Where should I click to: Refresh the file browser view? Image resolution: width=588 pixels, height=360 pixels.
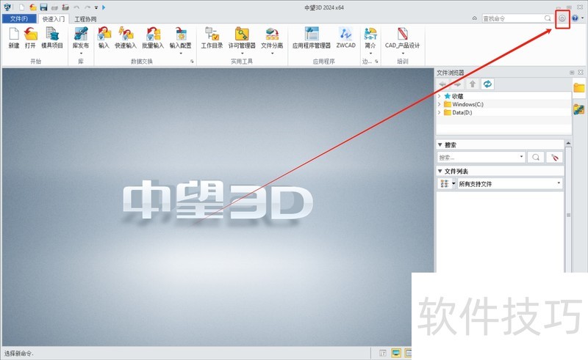(487, 84)
